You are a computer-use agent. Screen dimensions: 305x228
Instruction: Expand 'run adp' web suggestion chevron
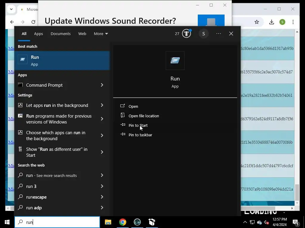point(102,208)
